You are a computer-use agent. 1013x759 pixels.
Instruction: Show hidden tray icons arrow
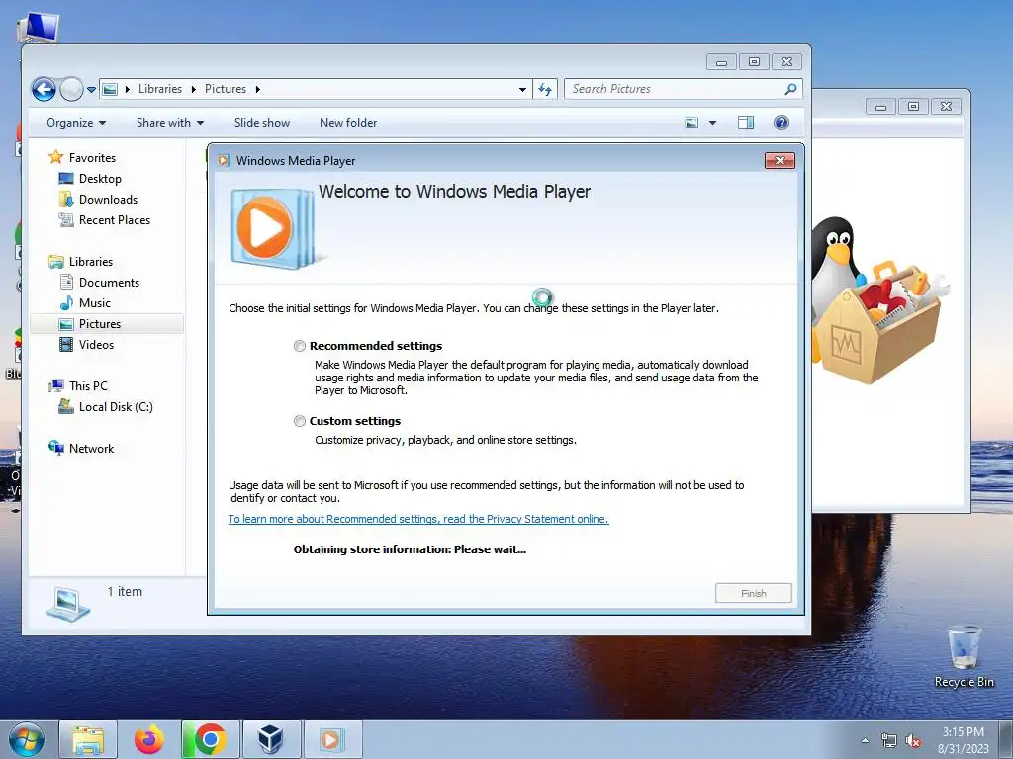865,741
